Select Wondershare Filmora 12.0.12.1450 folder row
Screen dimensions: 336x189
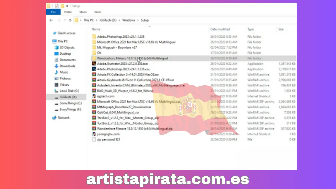point(194,58)
